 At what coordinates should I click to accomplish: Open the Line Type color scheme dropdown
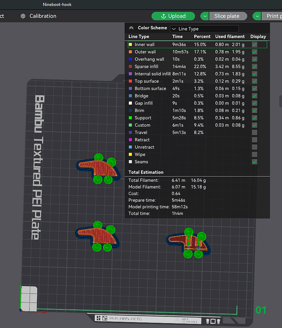click(x=204, y=29)
